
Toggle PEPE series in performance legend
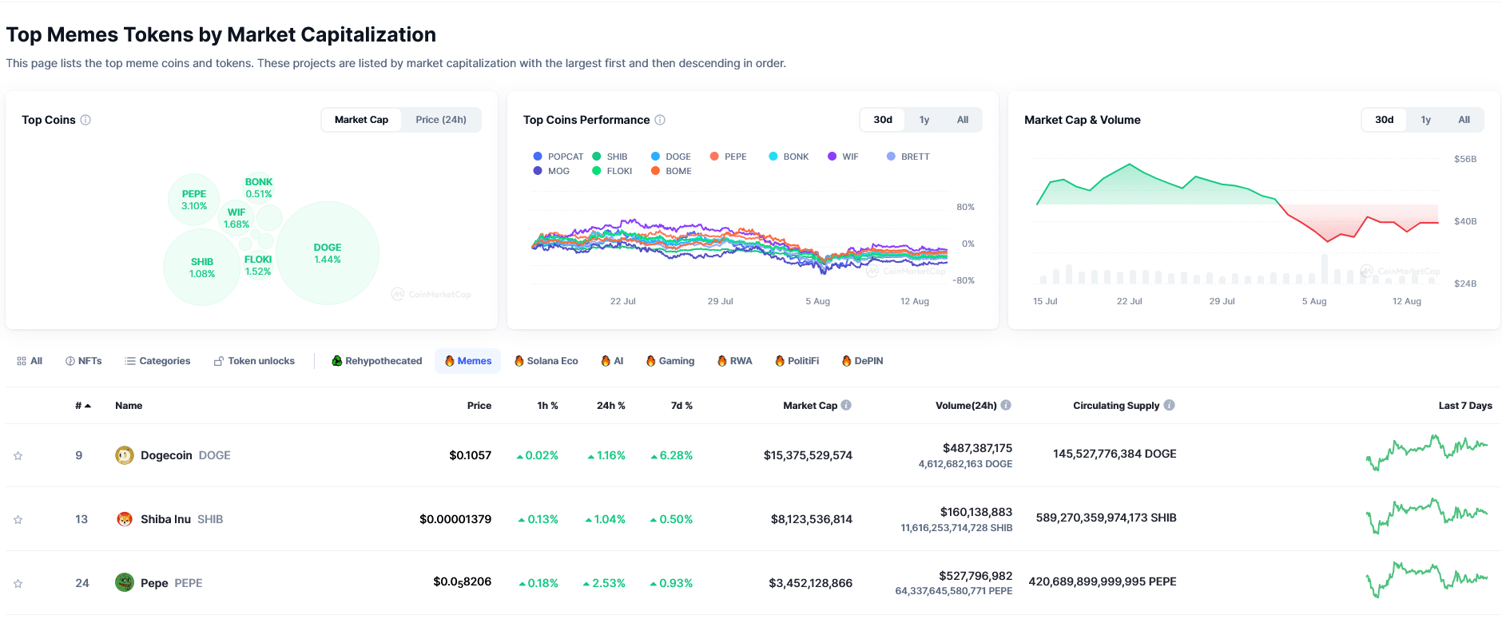pos(729,157)
